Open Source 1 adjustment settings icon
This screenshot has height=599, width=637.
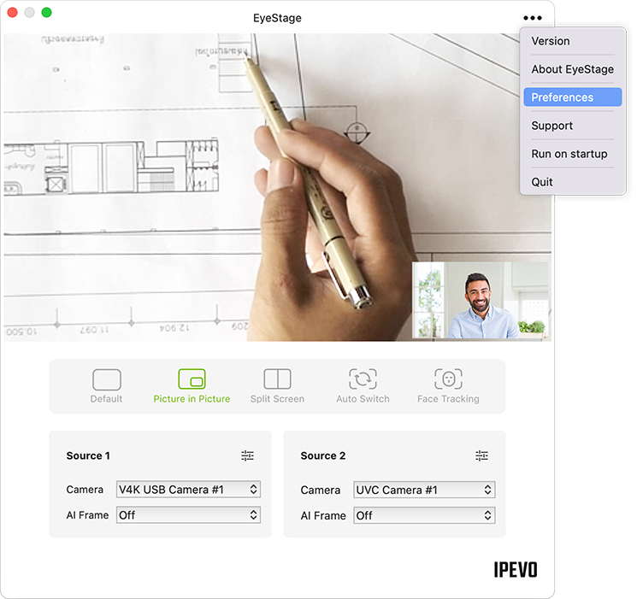pyautogui.click(x=247, y=456)
